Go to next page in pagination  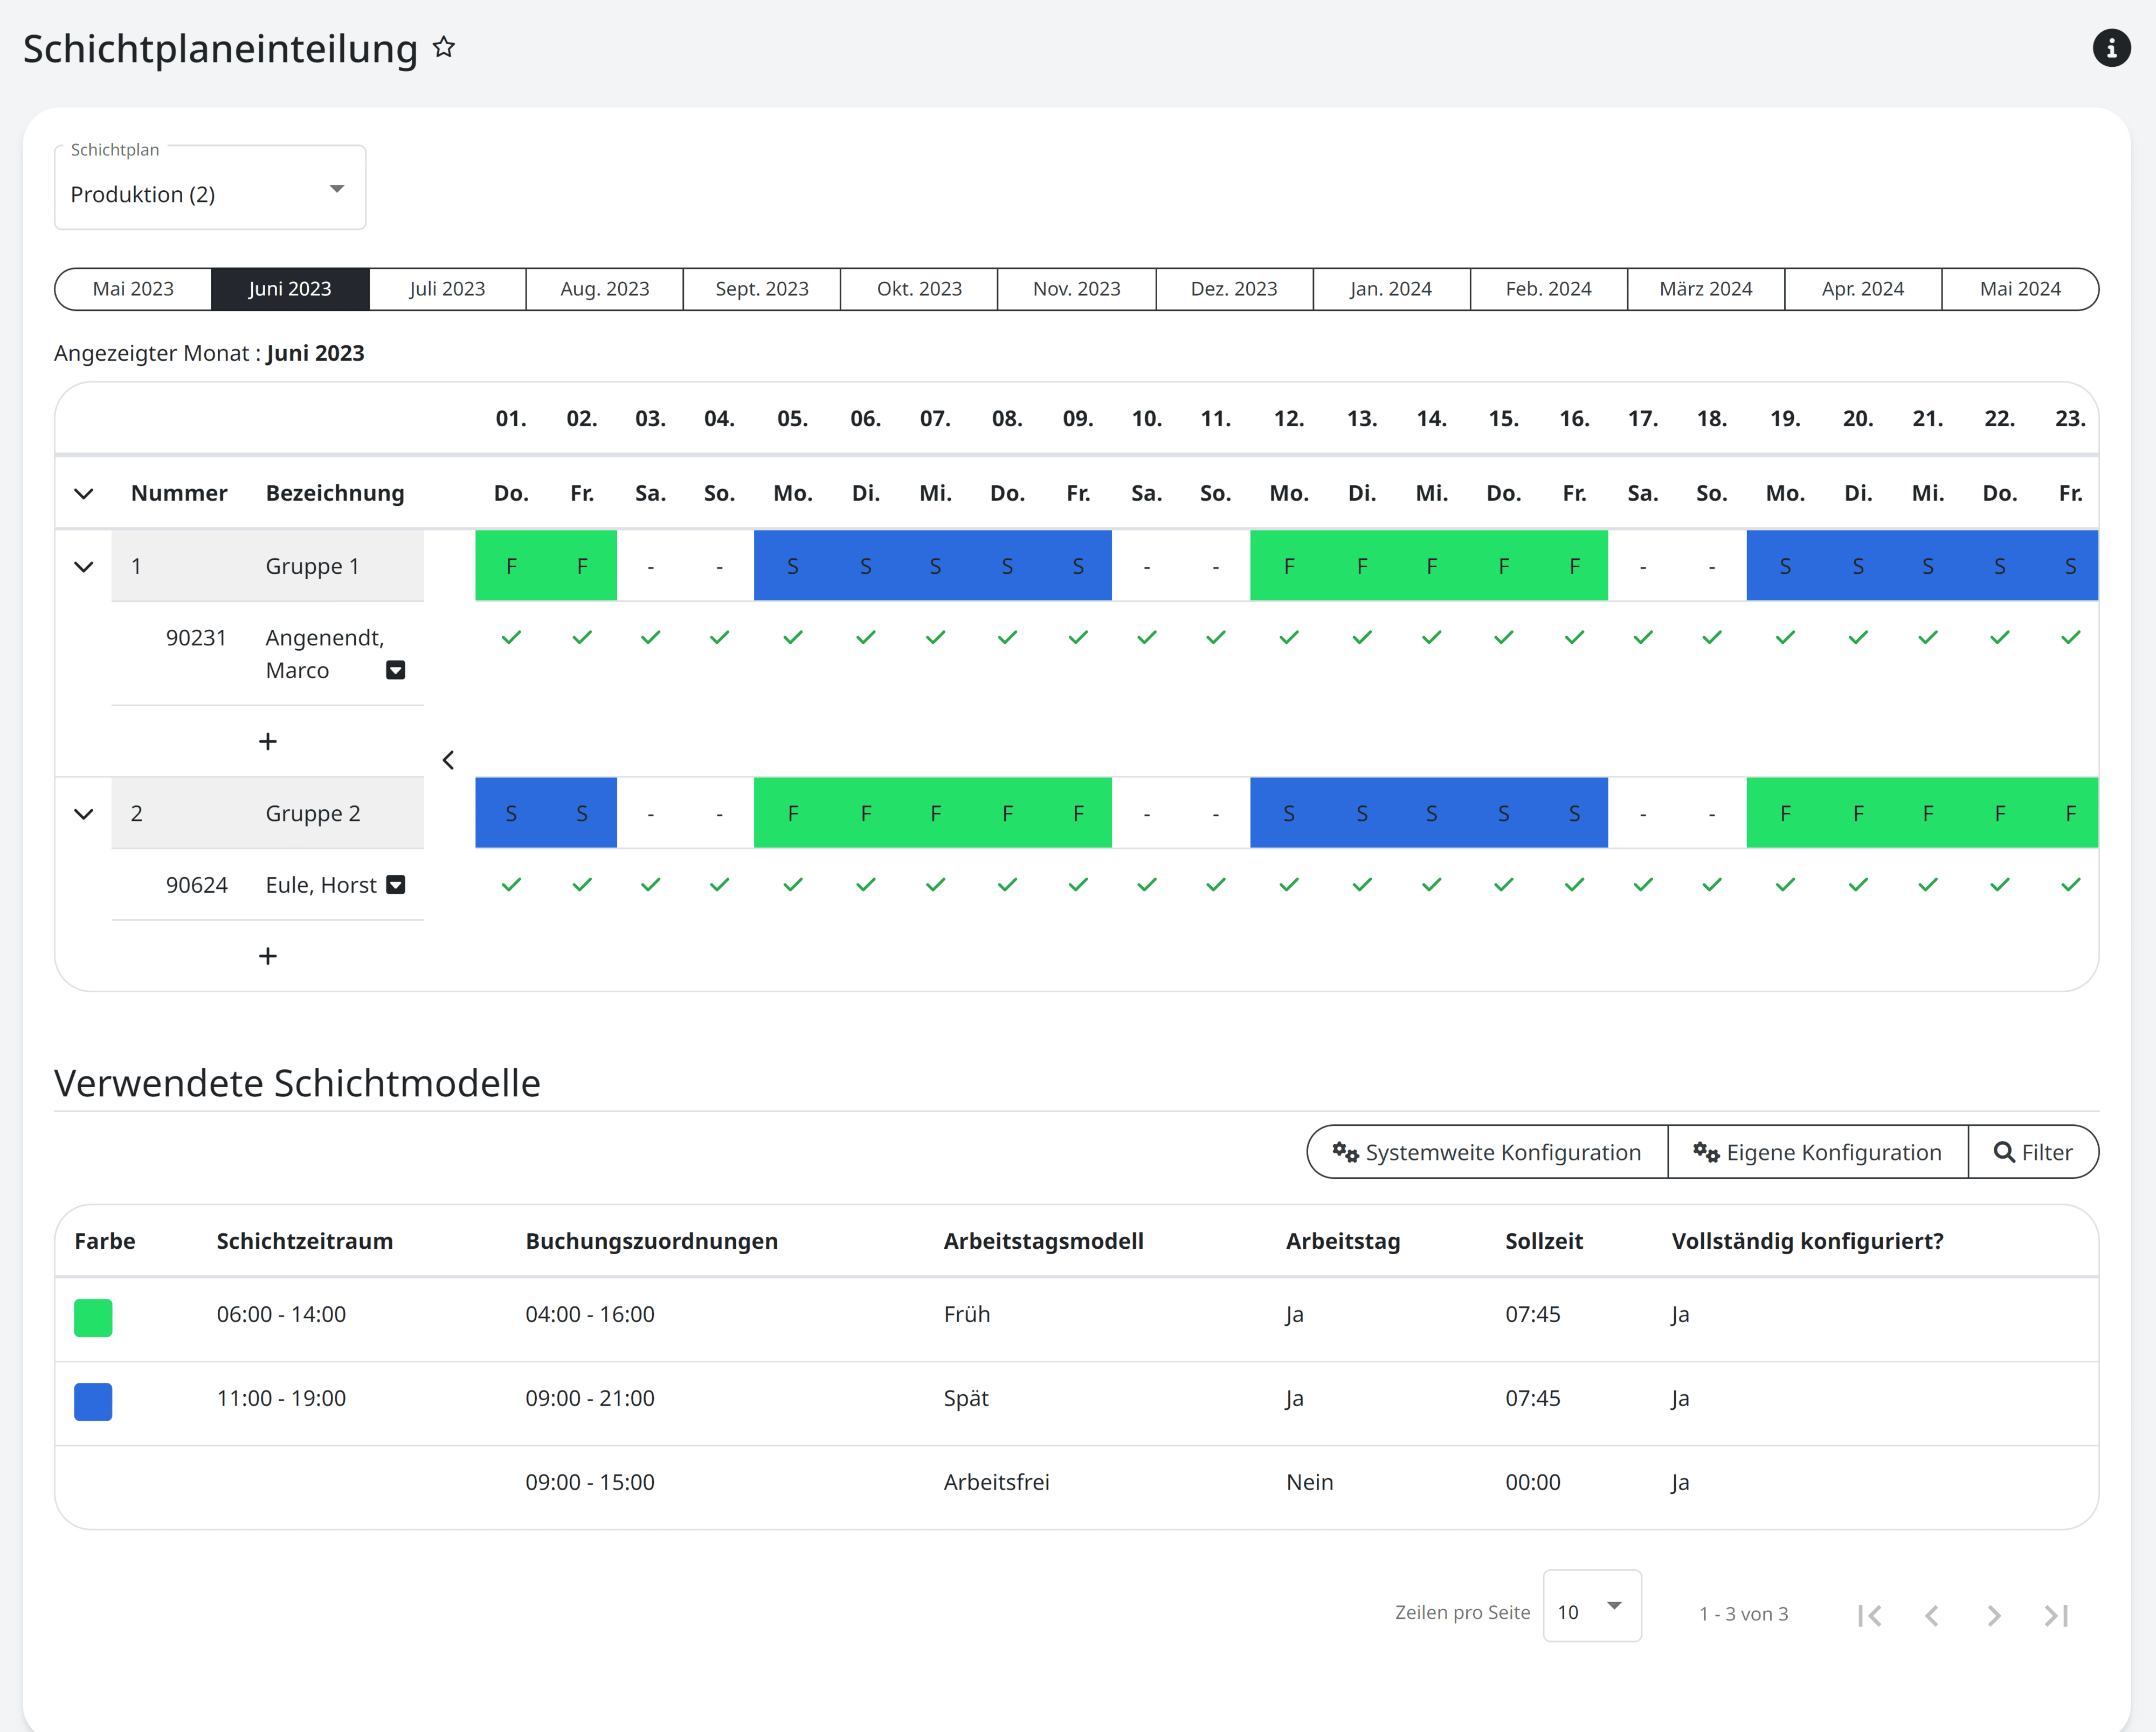(x=1993, y=1615)
